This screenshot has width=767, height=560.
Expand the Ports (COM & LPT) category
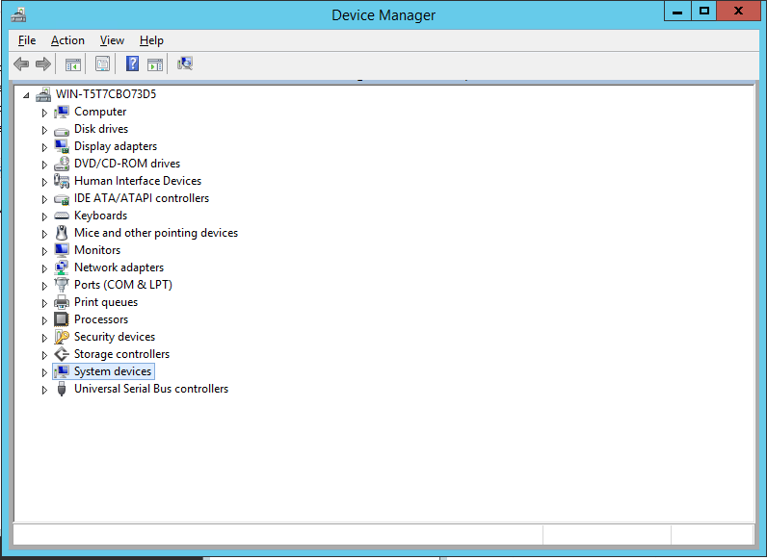[x=44, y=287]
